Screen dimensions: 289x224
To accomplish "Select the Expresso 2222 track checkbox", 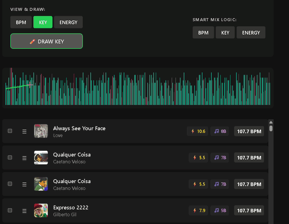I will (x=10, y=210).
